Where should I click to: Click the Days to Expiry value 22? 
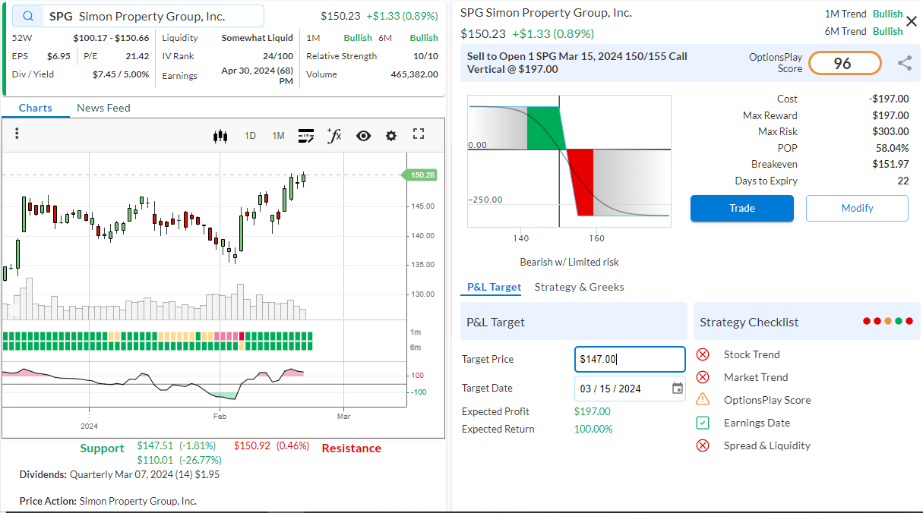[903, 181]
